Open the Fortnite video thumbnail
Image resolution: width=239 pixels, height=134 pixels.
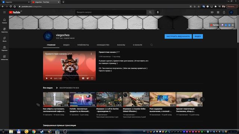tap(83, 99)
